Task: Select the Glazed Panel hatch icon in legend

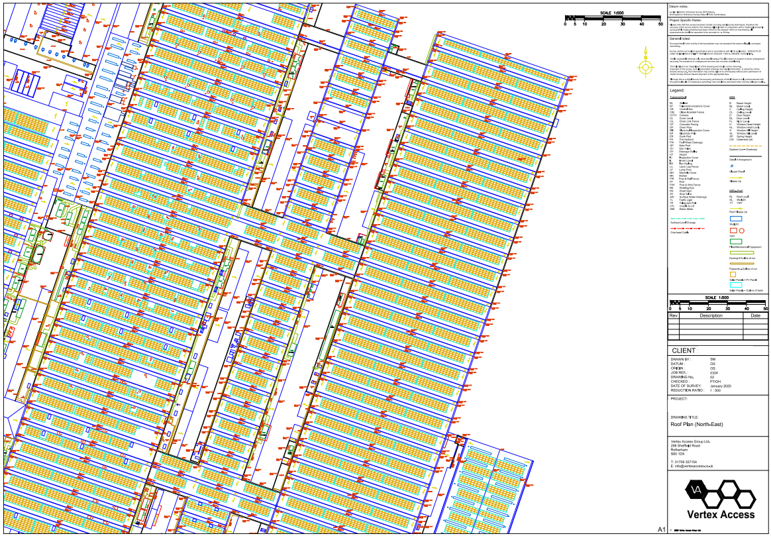Action: point(731,166)
